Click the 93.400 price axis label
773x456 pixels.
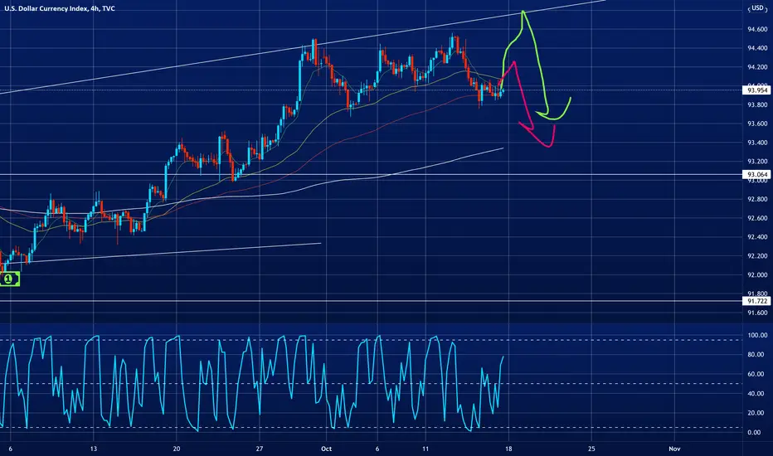757,143
